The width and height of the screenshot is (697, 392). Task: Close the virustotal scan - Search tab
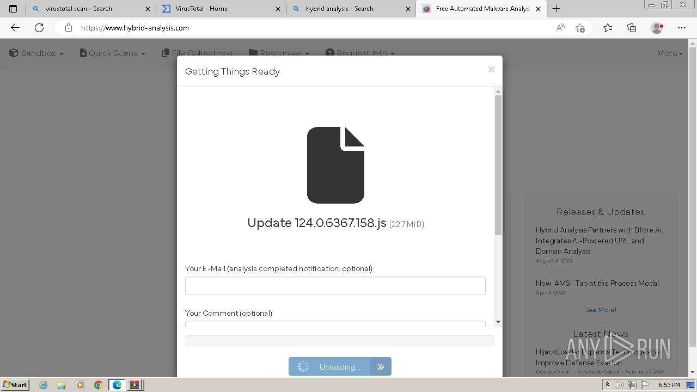[148, 9]
